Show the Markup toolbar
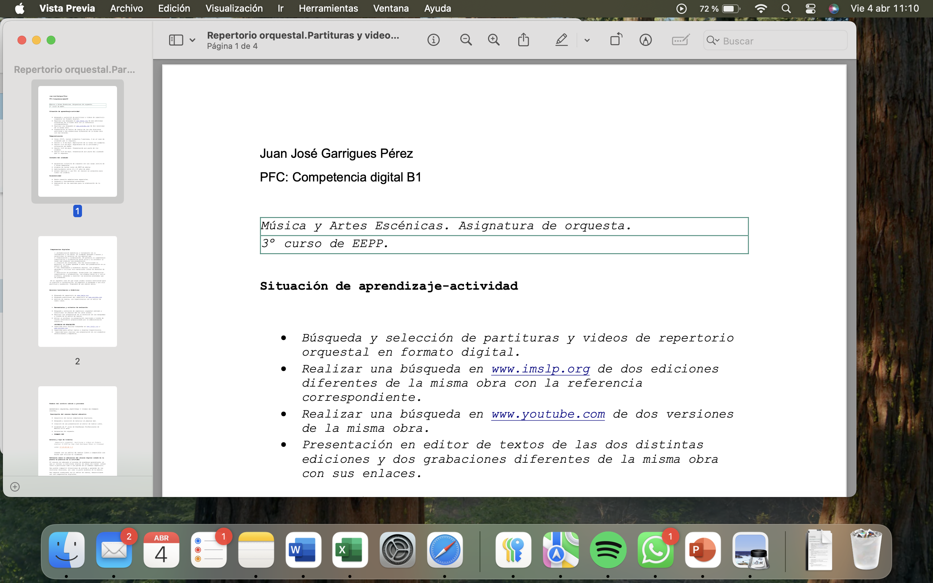933x583 pixels. tap(645, 40)
